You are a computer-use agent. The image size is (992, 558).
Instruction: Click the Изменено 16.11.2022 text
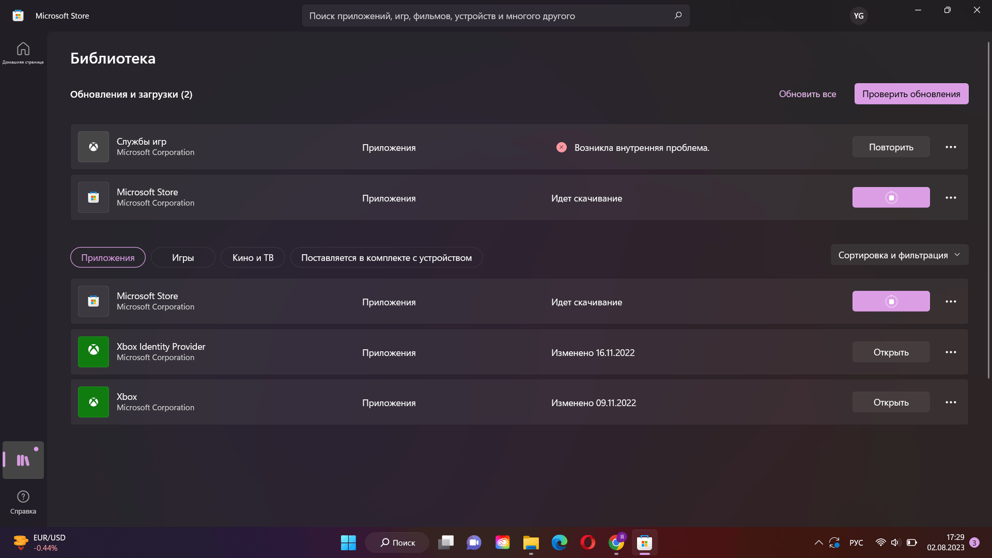tap(593, 353)
